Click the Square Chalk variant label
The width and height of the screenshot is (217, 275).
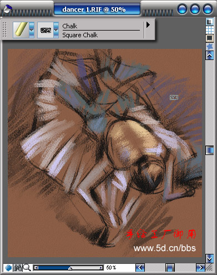(80, 35)
